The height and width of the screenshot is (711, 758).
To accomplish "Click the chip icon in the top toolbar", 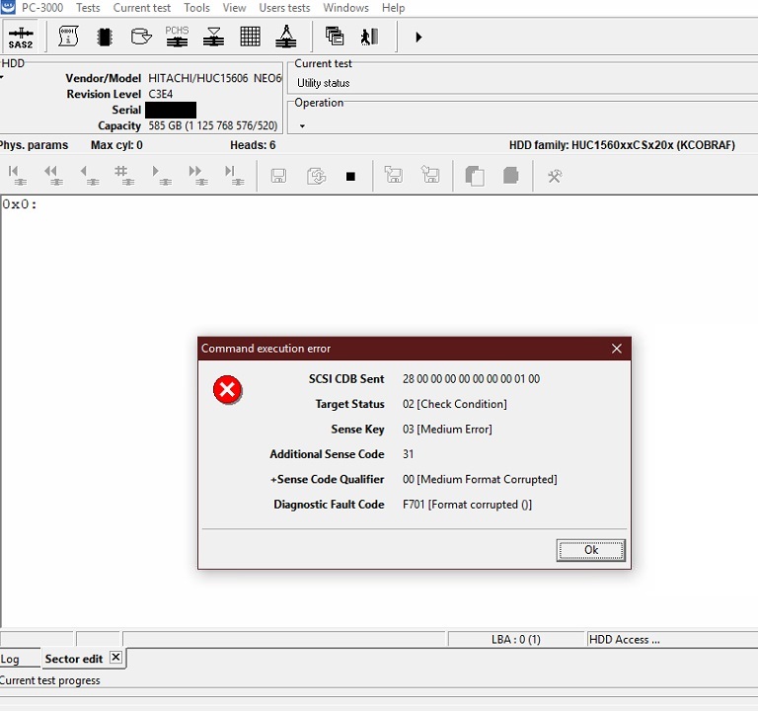I will coord(105,38).
